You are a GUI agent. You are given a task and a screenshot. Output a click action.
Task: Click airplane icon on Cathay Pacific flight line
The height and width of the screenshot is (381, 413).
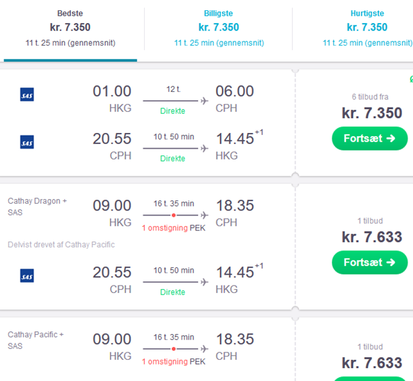[204, 349]
